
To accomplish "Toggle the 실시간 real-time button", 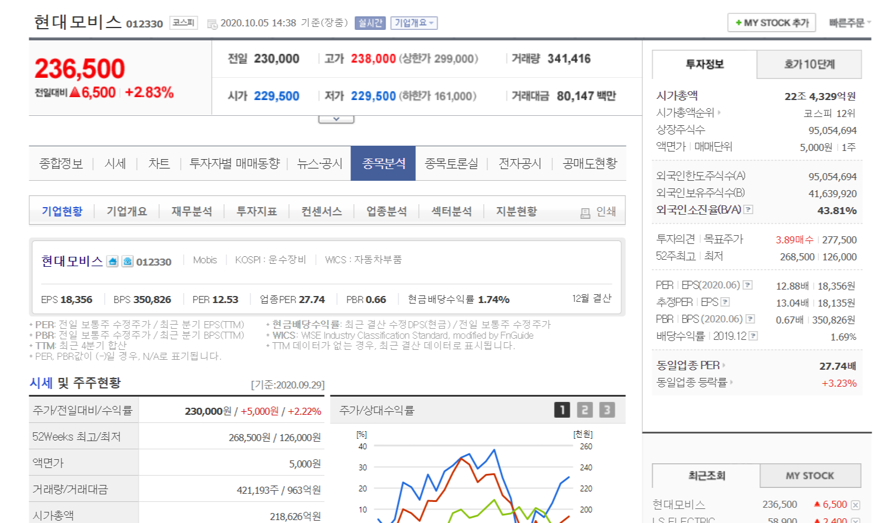I will coord(370,23).
